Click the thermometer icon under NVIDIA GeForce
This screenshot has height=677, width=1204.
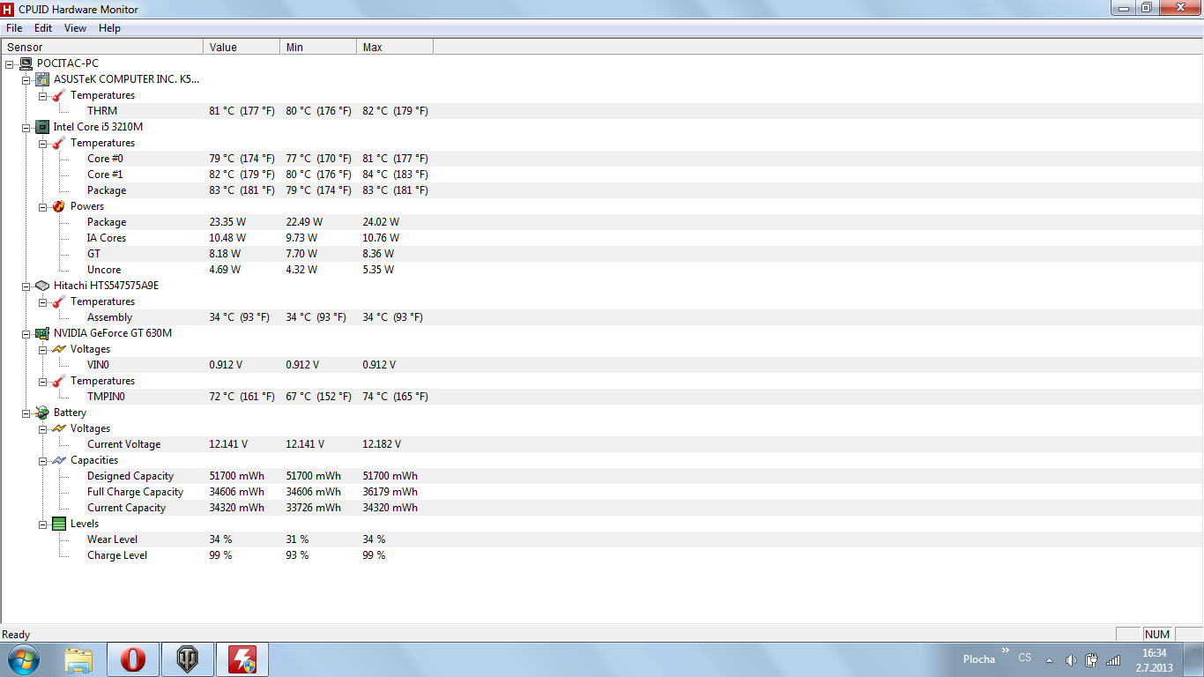tap(59, 381)
